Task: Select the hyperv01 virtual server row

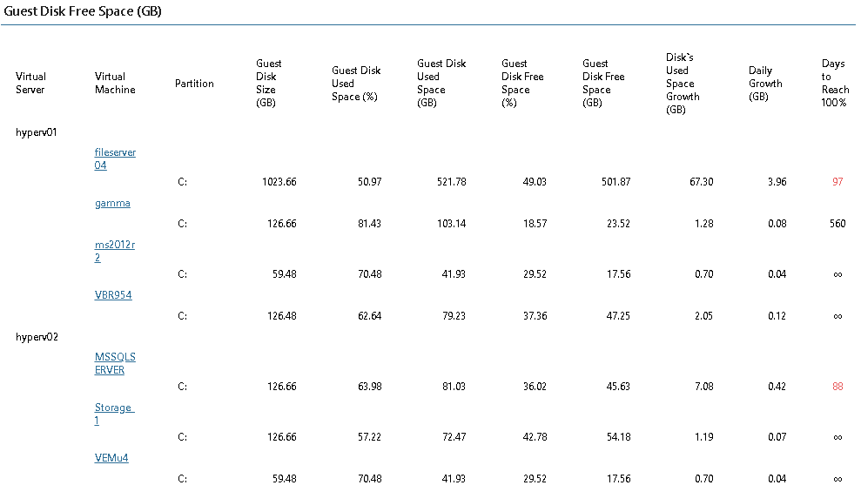Action: [36, 132]
